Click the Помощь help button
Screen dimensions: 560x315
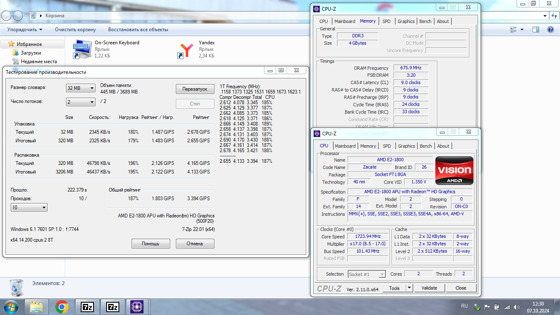tap(150, 244)
